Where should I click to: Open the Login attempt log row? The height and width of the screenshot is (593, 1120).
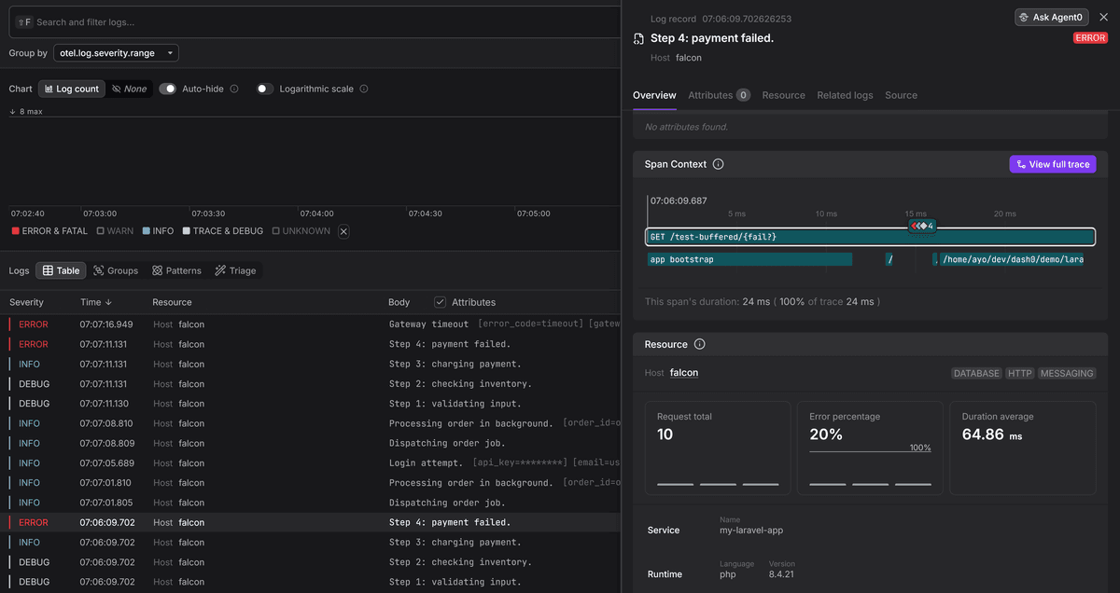310,463
